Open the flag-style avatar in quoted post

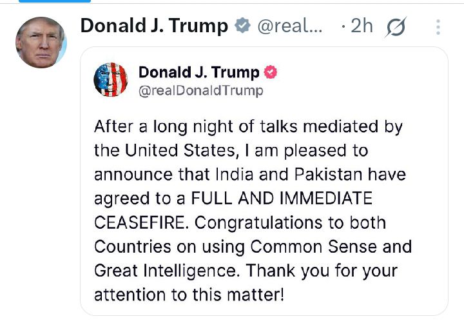tap(111, 80)
